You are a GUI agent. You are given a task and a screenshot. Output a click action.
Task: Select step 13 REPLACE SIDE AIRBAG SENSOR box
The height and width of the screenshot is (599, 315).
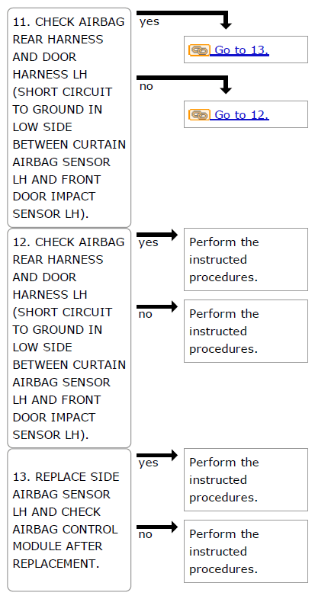click(x=69, y=520)
